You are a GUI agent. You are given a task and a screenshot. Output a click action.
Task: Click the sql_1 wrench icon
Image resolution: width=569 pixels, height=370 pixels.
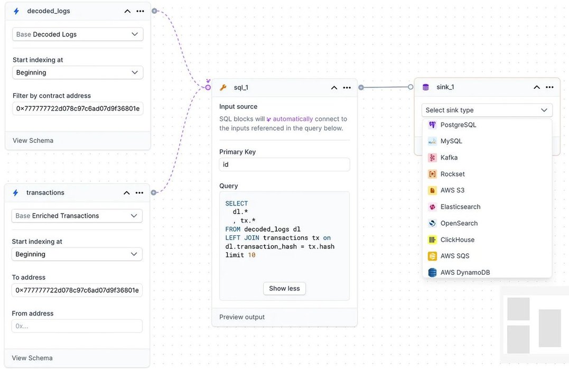click(223, 88)
